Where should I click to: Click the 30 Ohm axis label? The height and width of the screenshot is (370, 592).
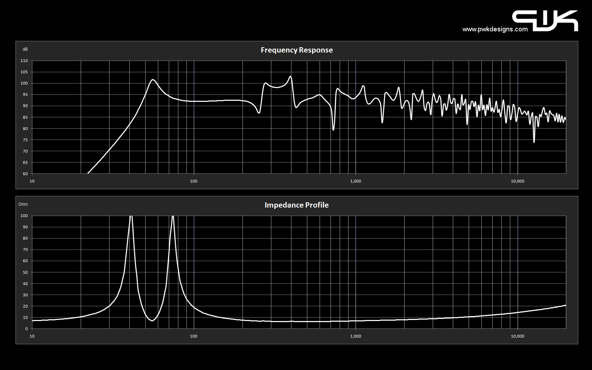(x=25, y=295)
